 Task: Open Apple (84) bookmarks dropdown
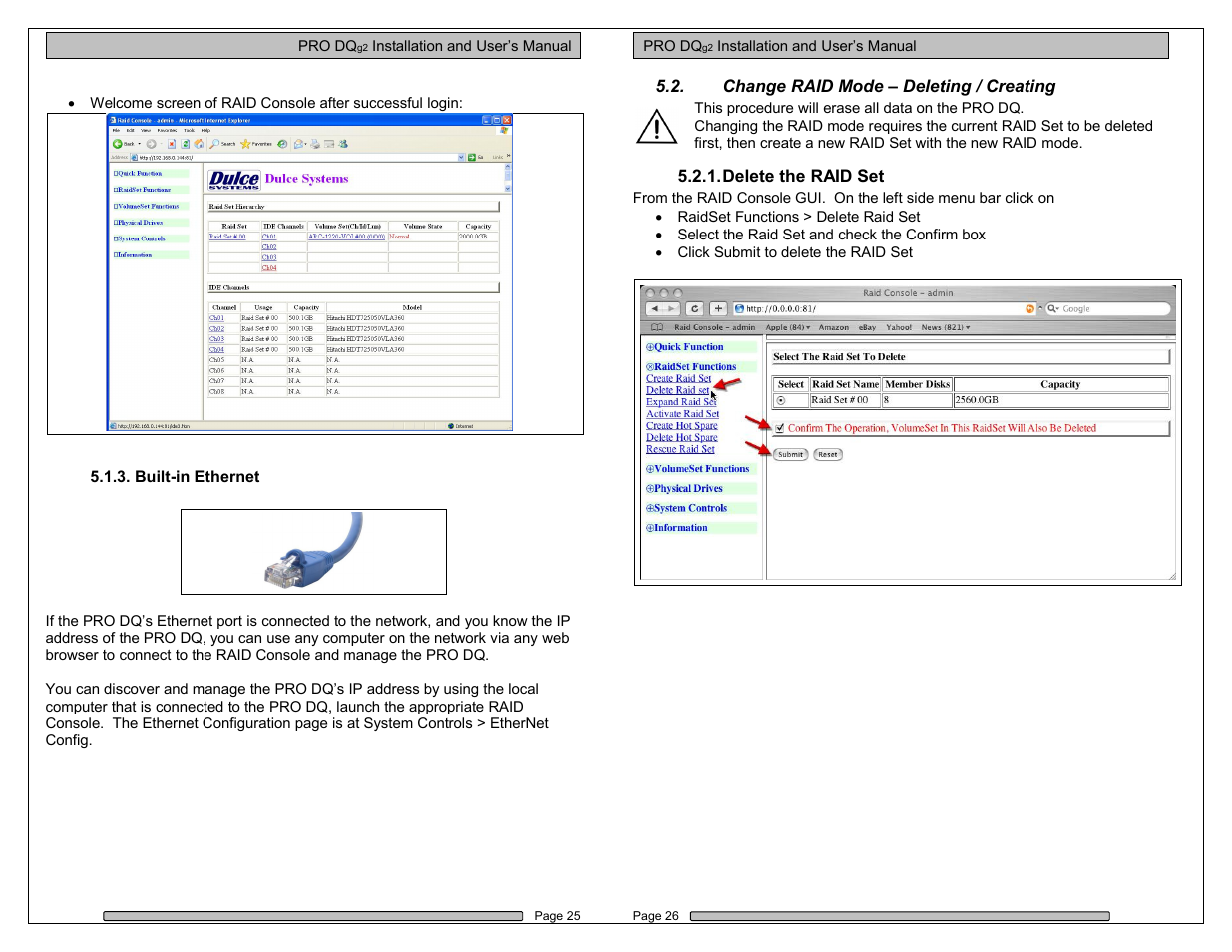click(x=788, y=327)
